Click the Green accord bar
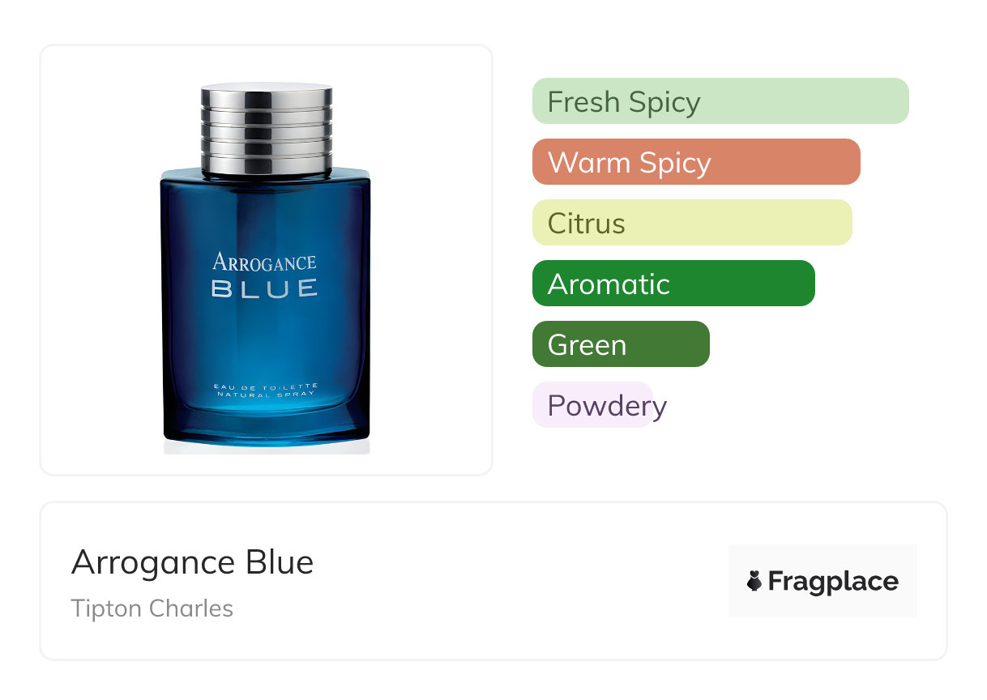Image resolution: width=987 pixels, height=700 pixels. 621,344
